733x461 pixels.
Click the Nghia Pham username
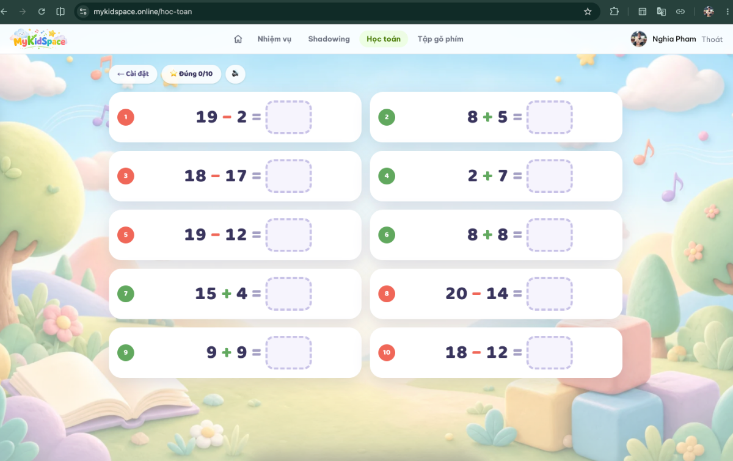click(674, 39)
